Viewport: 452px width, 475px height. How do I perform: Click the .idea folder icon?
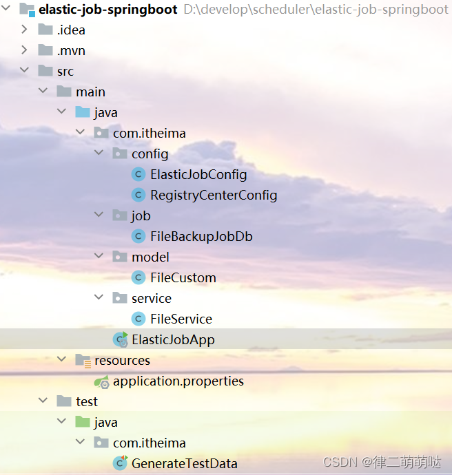(45, 30)
